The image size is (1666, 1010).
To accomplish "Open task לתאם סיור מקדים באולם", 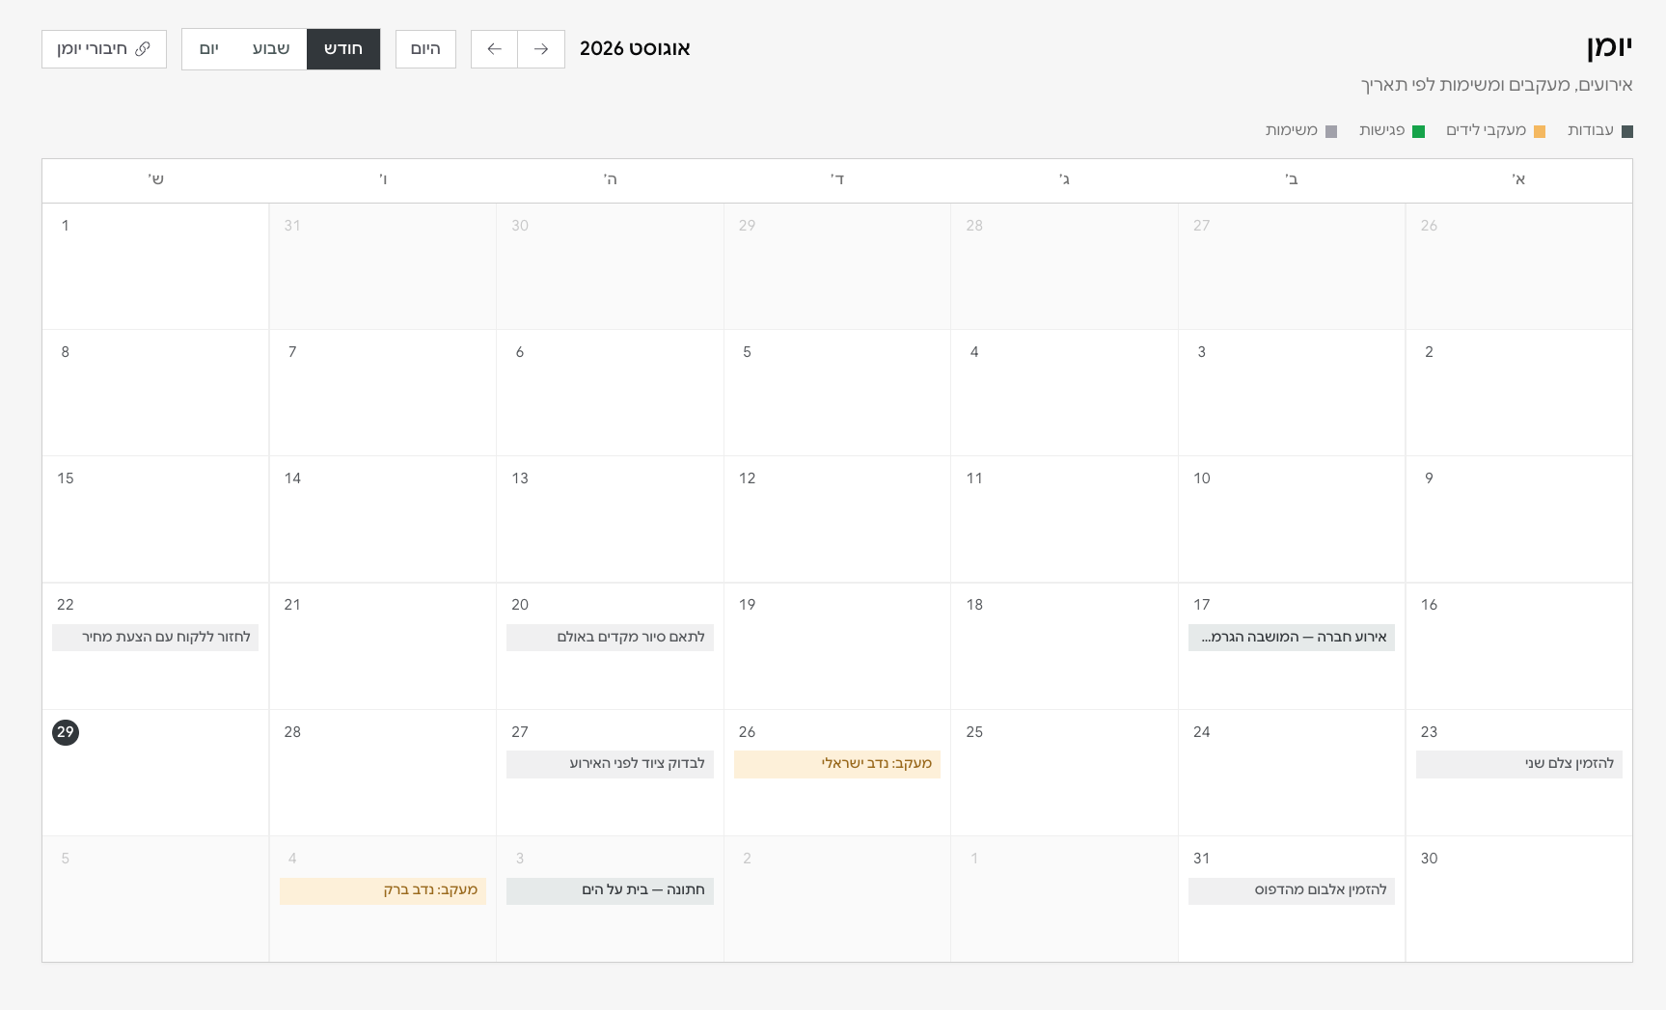I will click(x=610, y=638).
